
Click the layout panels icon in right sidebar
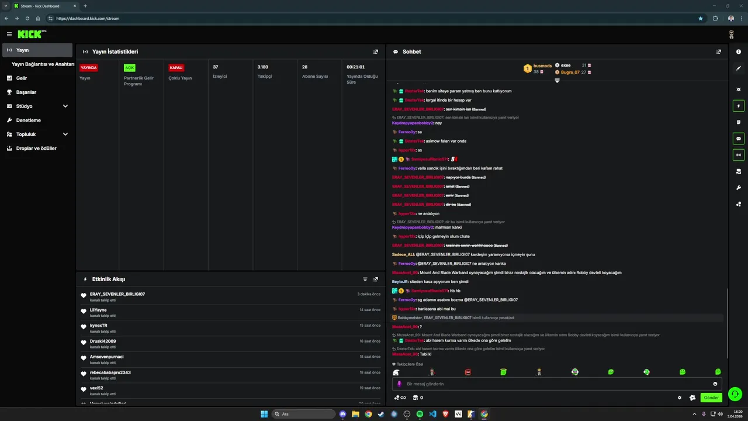739,171
